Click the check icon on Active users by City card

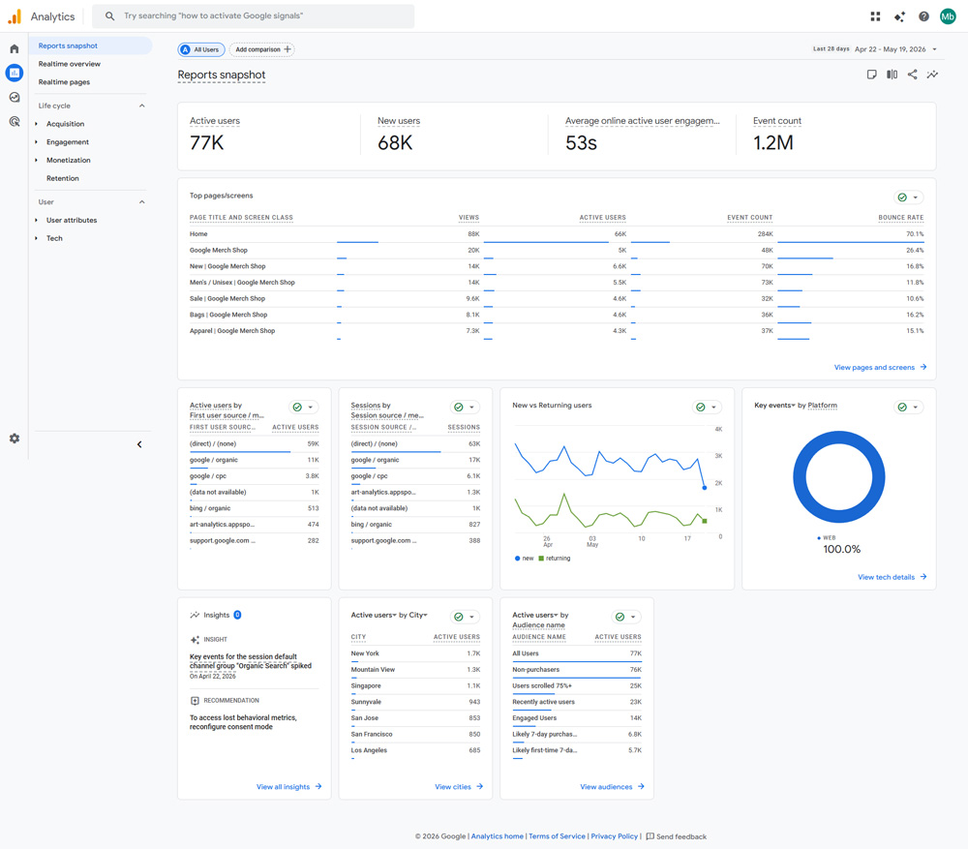point(459,617)
